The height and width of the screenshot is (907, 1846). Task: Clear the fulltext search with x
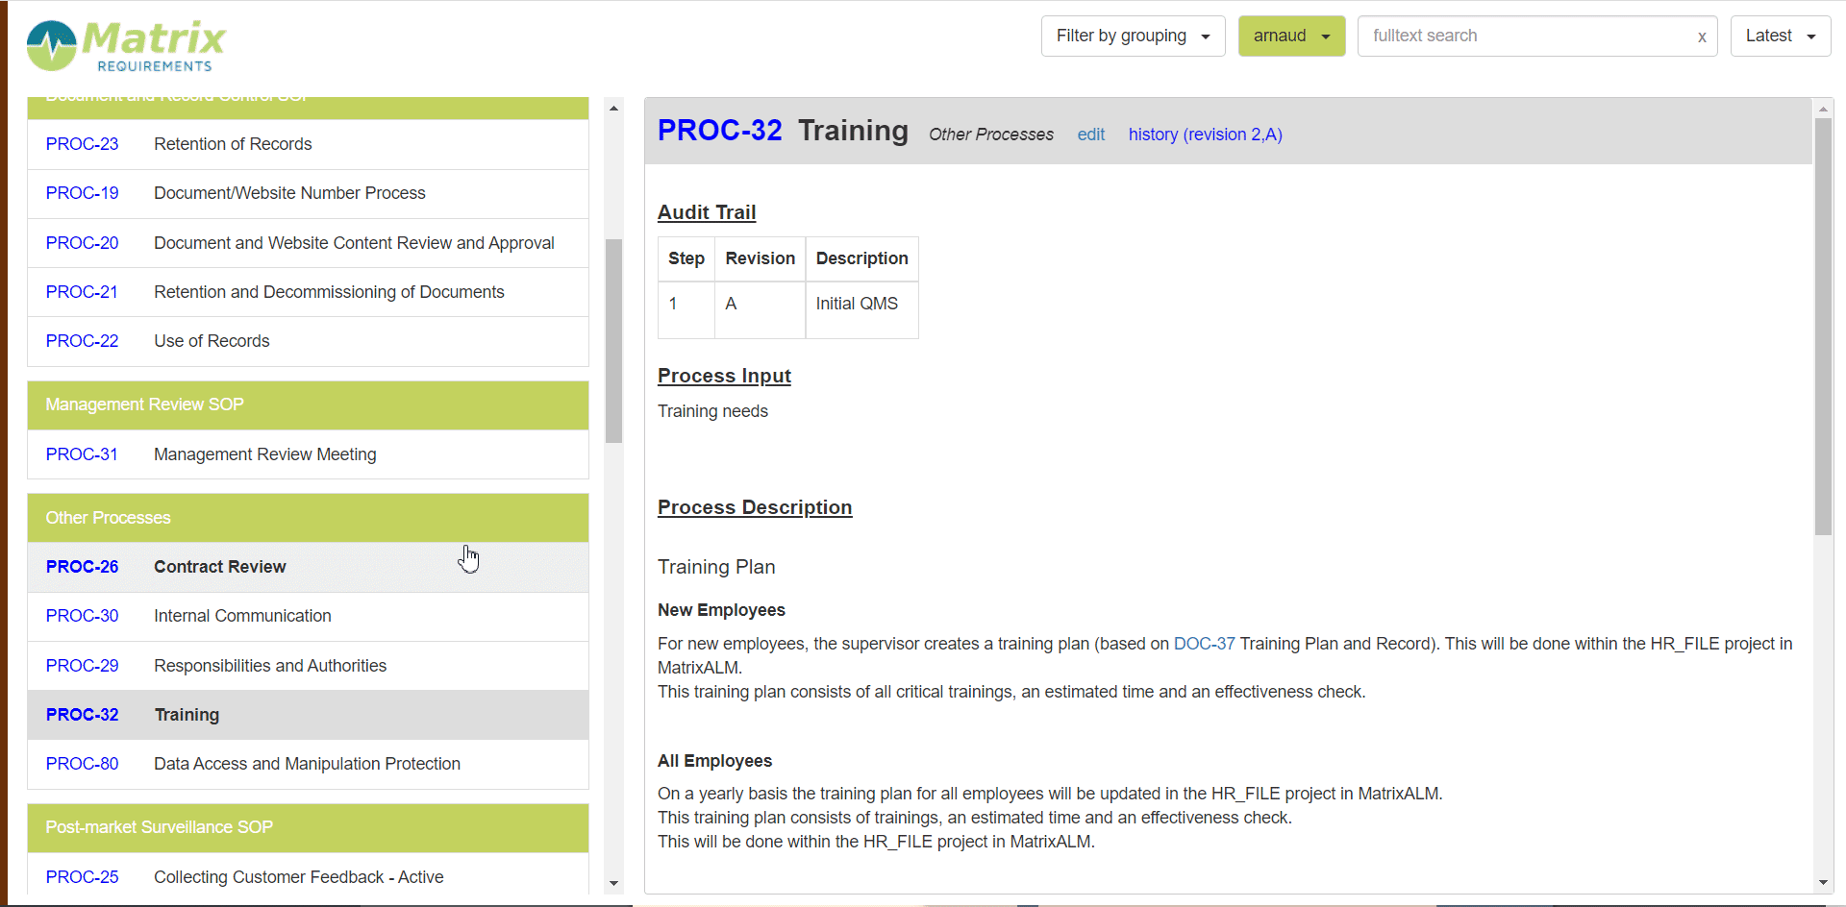click(1701, 37)
